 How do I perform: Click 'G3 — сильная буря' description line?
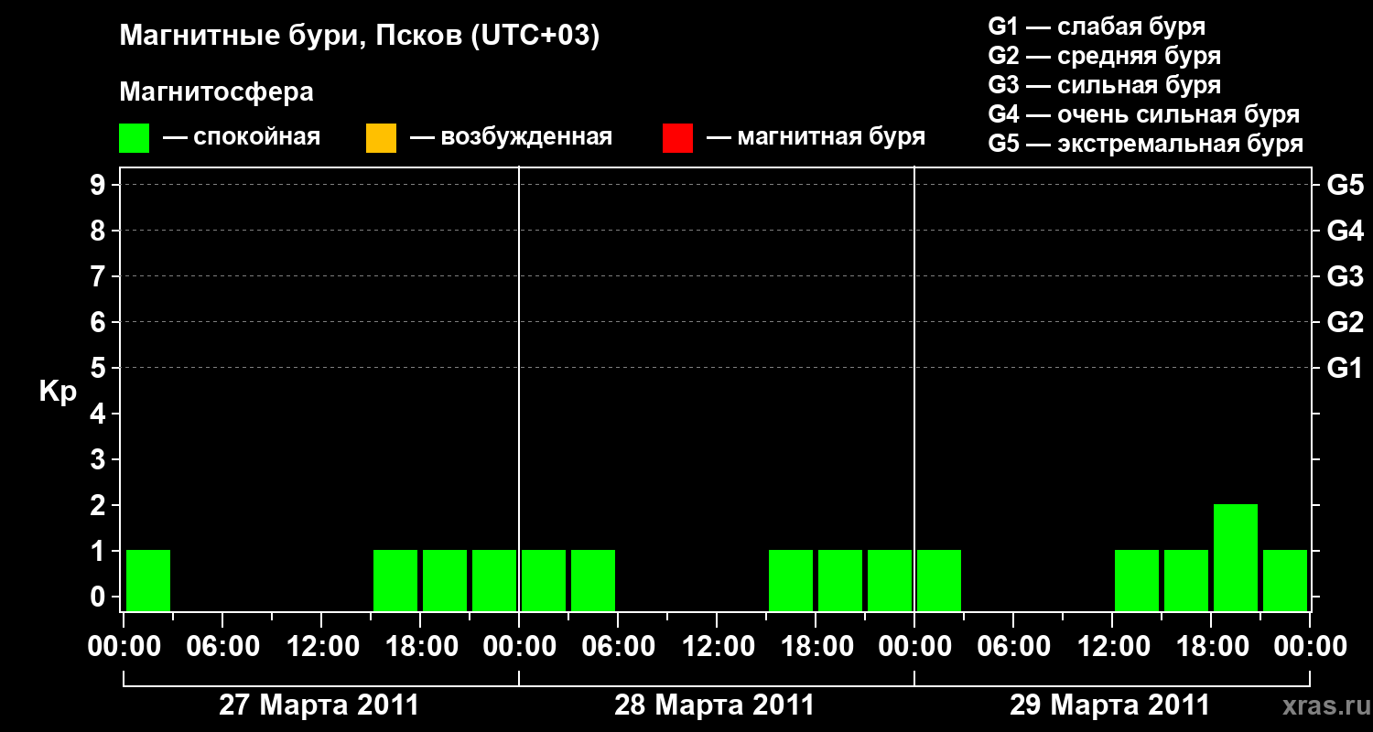(1105, 85)
